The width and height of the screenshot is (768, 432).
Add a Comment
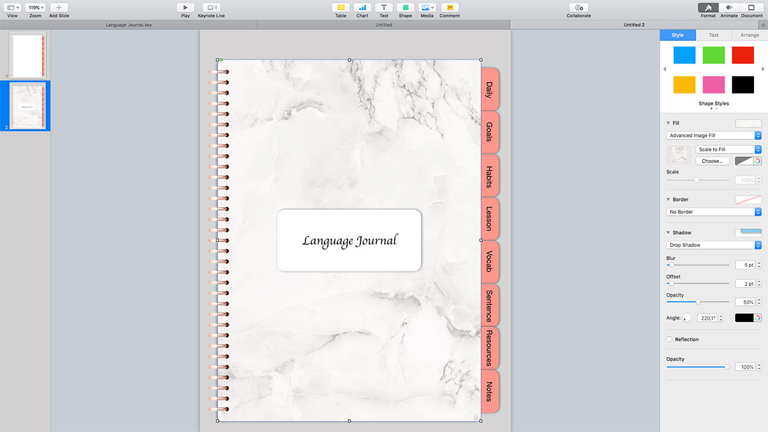449,8
